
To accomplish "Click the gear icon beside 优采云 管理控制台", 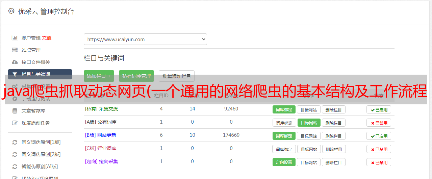I will point(11,11).
